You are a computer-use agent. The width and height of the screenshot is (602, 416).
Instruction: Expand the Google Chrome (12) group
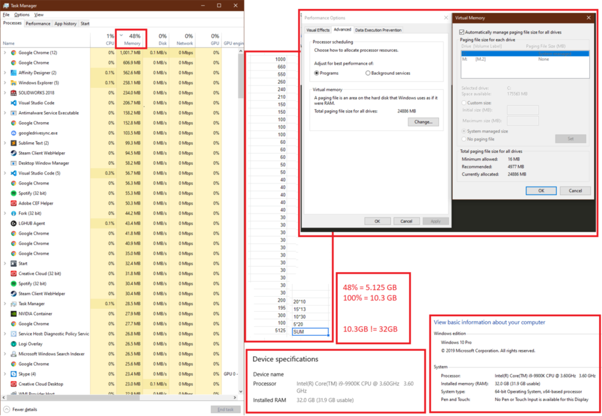pyautogui.click(x=5, y=52)
